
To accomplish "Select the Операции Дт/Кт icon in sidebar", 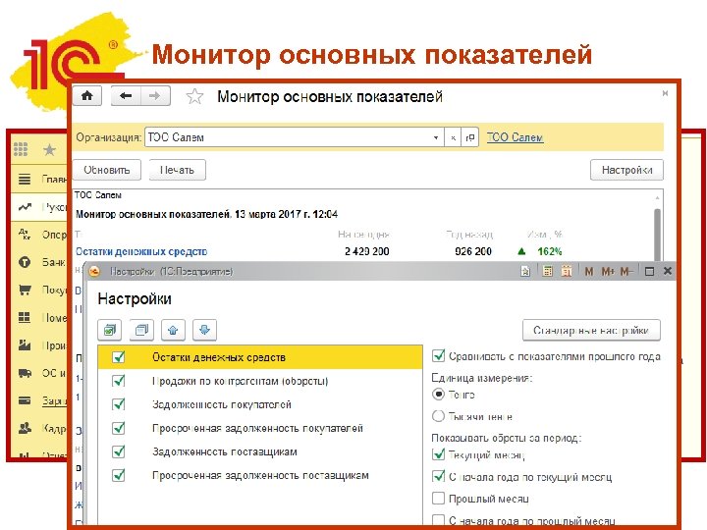I will [25, 235].
